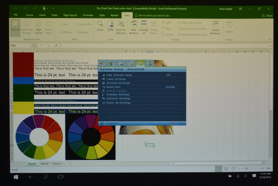This screenshot has height=186, width=278.
Task: Toggle View Side by Side
Action: pyautogui.click(x=190, y=23)
